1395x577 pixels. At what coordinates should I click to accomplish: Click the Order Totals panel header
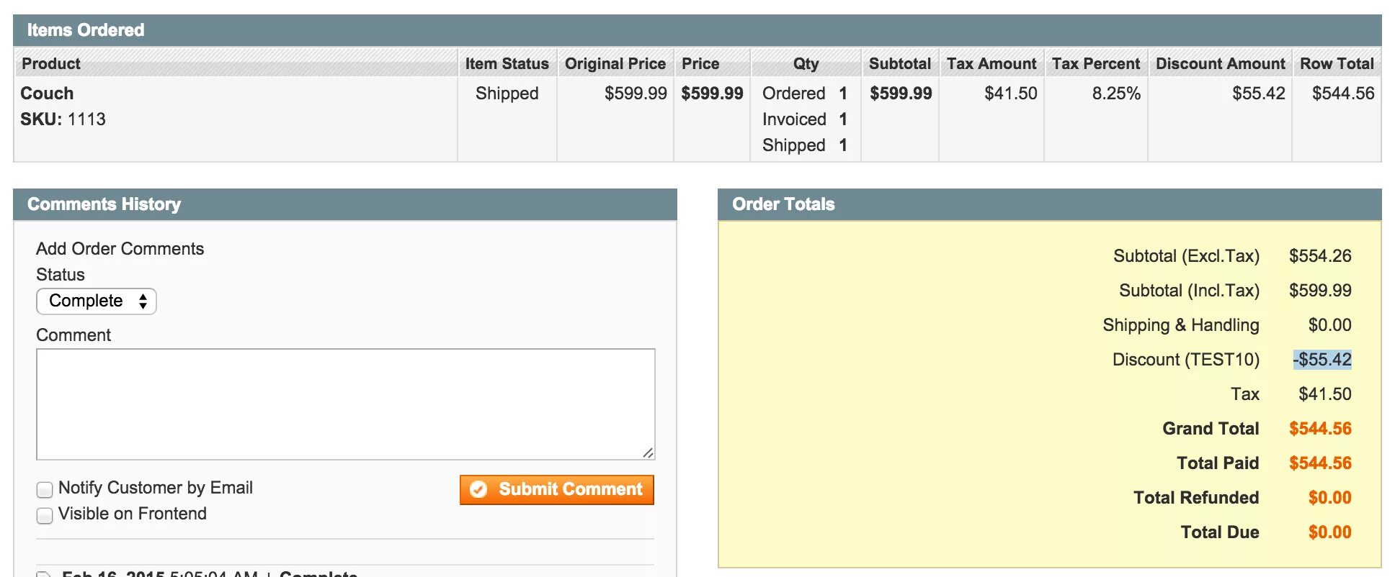(783, 204)
